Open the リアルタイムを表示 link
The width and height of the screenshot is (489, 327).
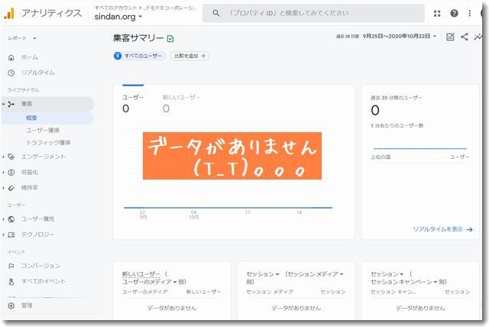point(442,228)
